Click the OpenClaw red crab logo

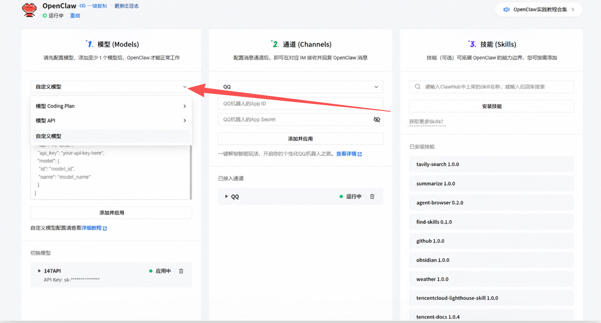(x=29, y=10)
